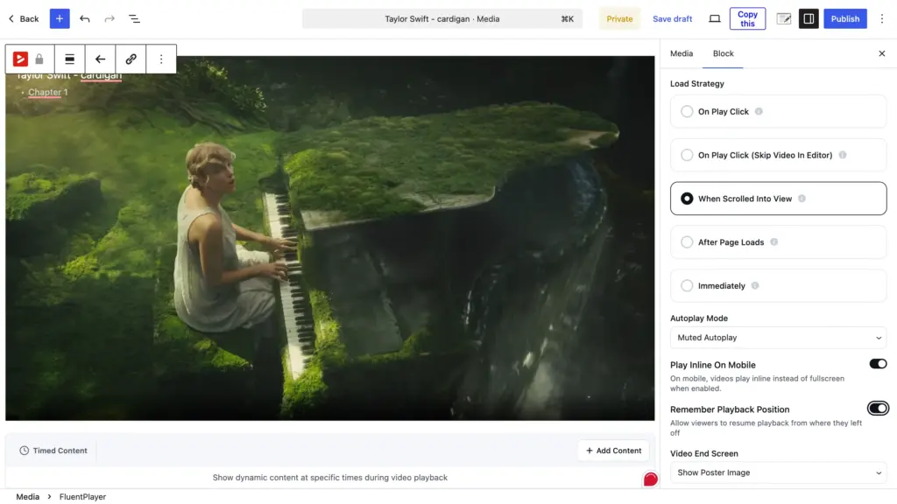Viewport: 897px width, 504px height.
Task: Click the edit note icon in top bar
Action: (783, 19)
